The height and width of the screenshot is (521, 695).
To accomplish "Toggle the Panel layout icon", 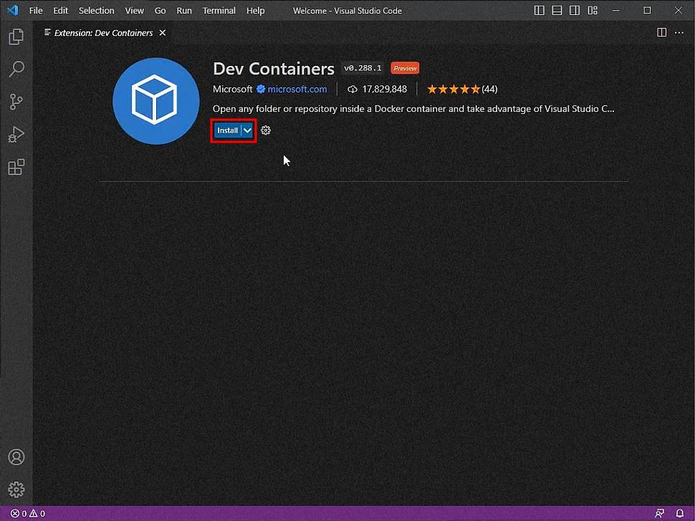I will (x=557, y=10).
